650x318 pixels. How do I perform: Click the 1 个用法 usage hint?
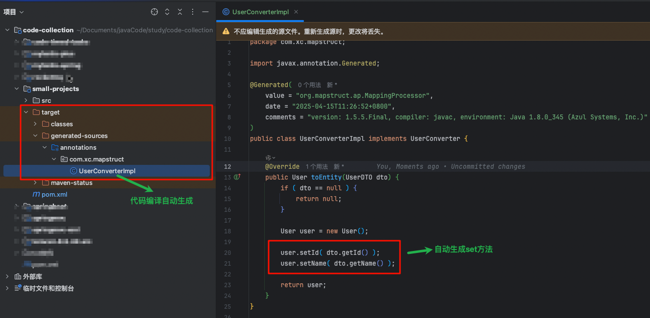pyautogui.click(x=317, y=166)
